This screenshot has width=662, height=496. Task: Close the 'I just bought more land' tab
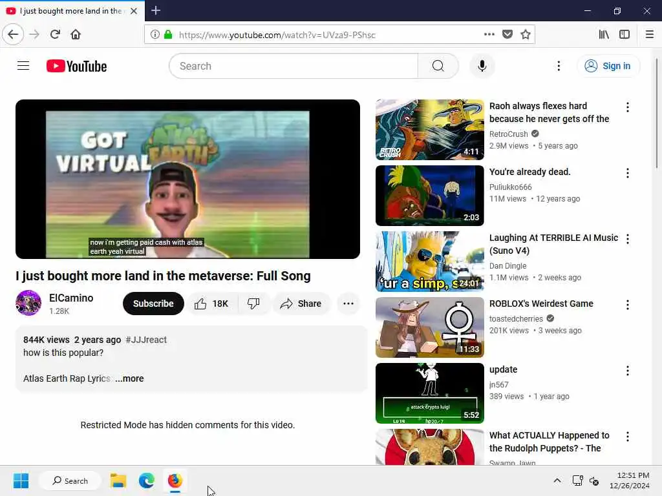pos(134,11)
